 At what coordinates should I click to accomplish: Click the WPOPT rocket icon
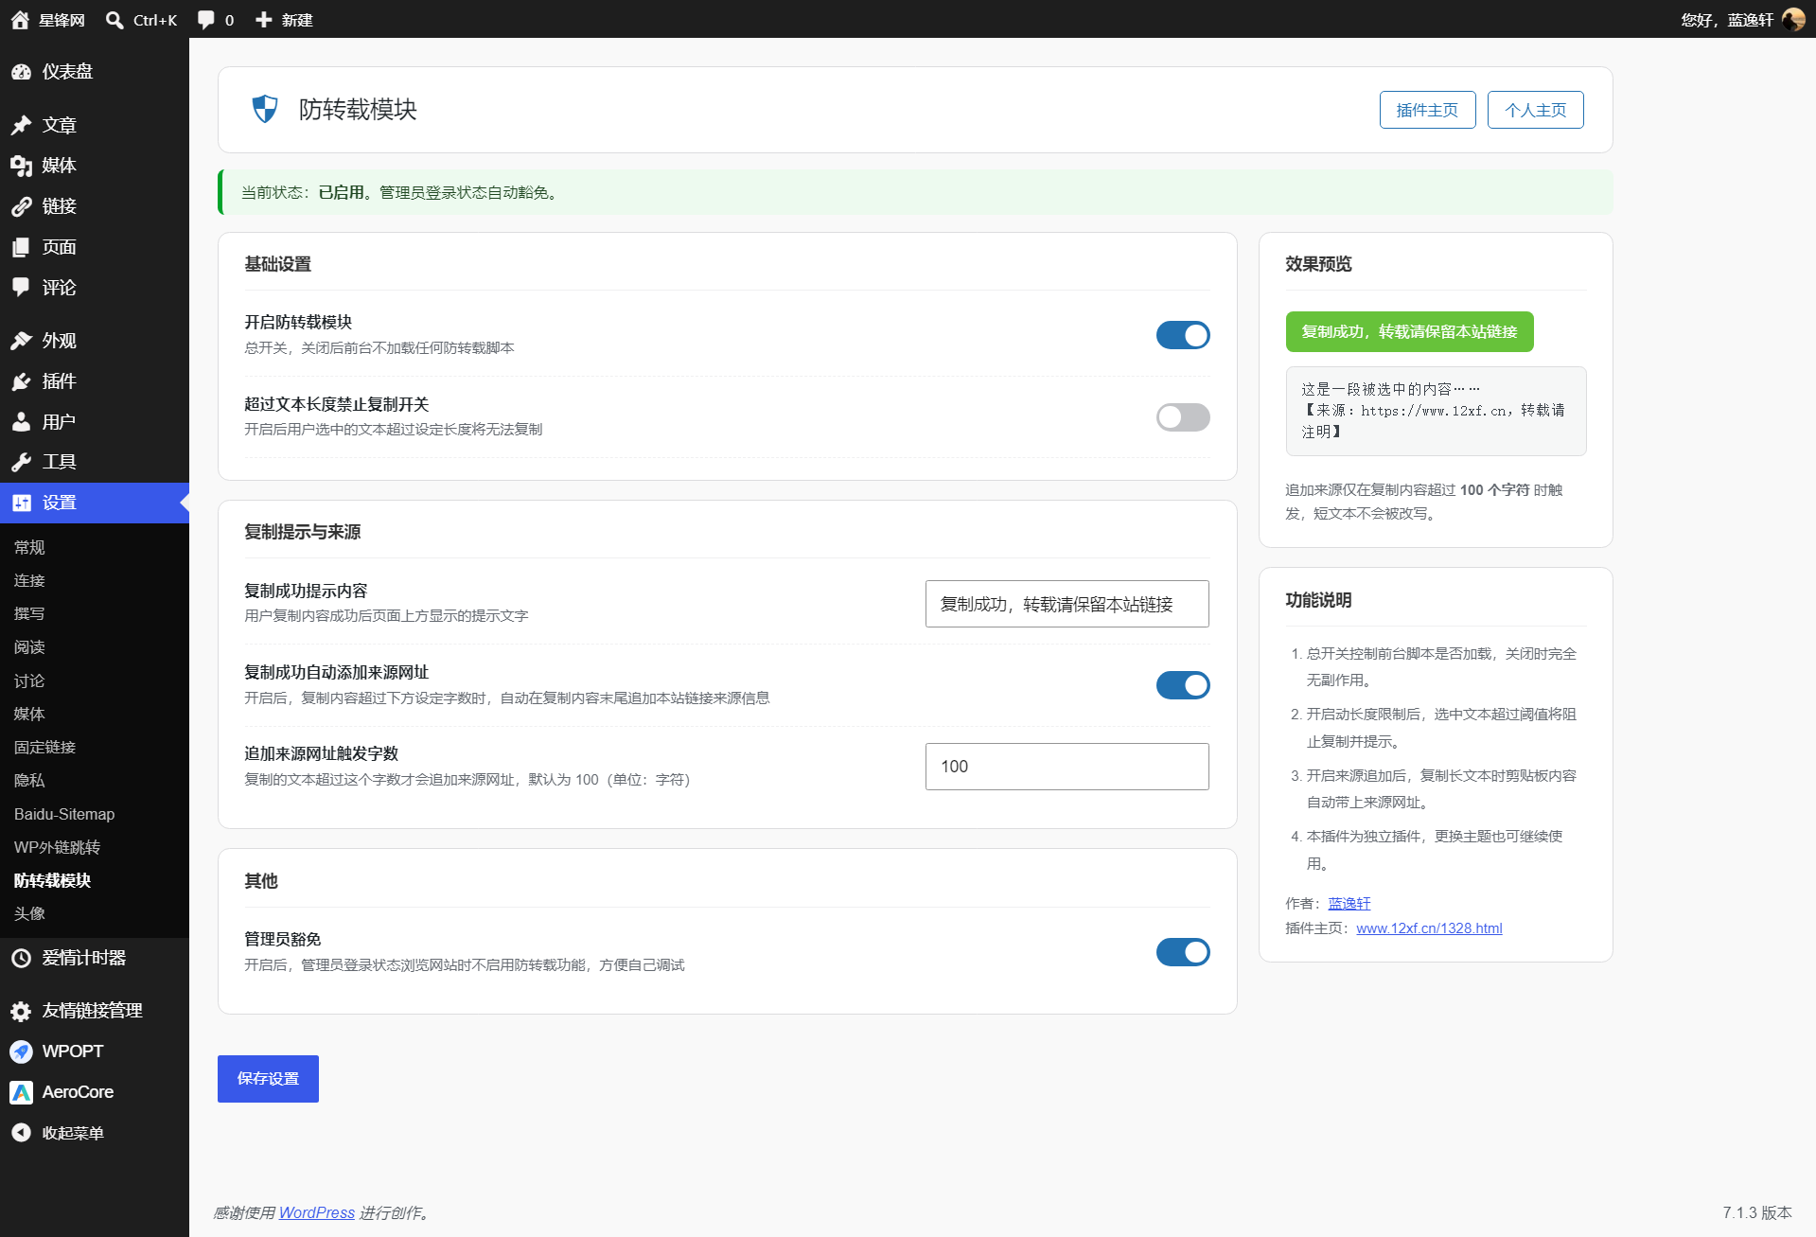pyautogui.click(x=21, y=1051)
